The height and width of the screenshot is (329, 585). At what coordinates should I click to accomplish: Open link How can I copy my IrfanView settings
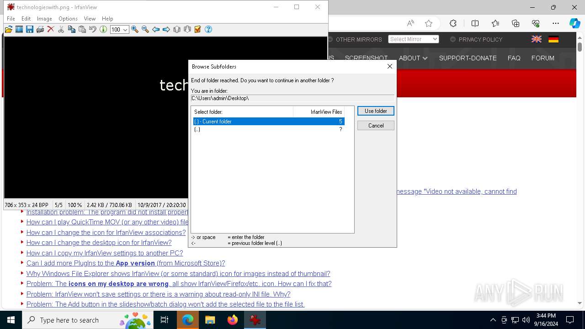(105, 253)
